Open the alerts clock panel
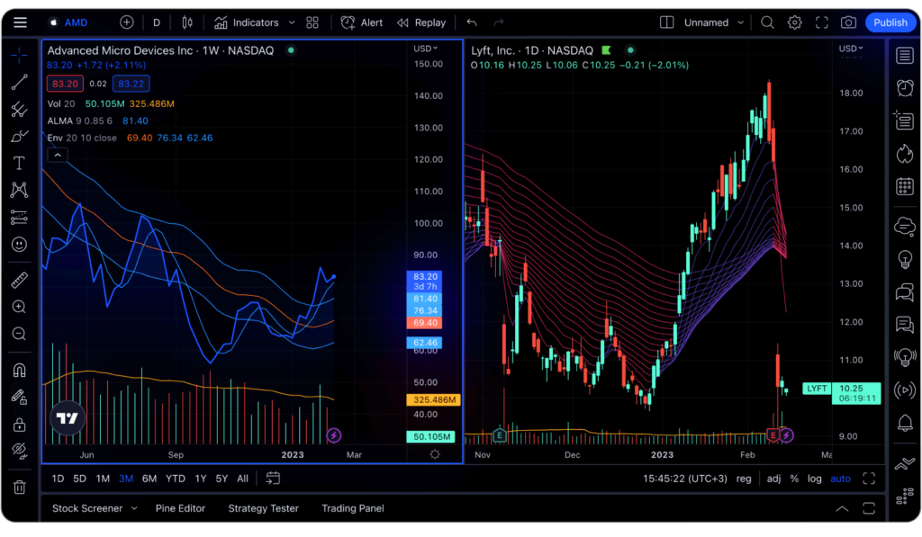 (x=905, y=88)
